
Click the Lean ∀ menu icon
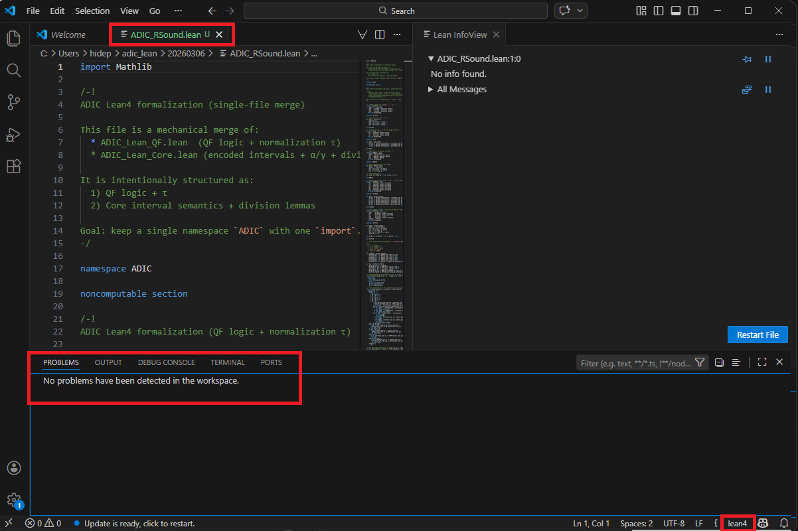(x=362, y=35)
